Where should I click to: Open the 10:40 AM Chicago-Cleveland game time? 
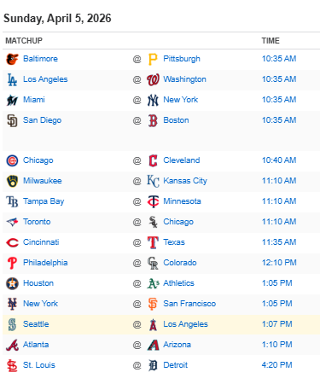tap(279, 160)
